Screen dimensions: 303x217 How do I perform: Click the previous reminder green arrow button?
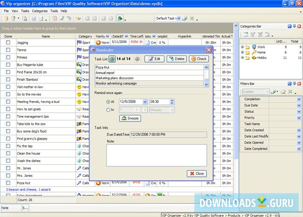click(x=112, y=59)
